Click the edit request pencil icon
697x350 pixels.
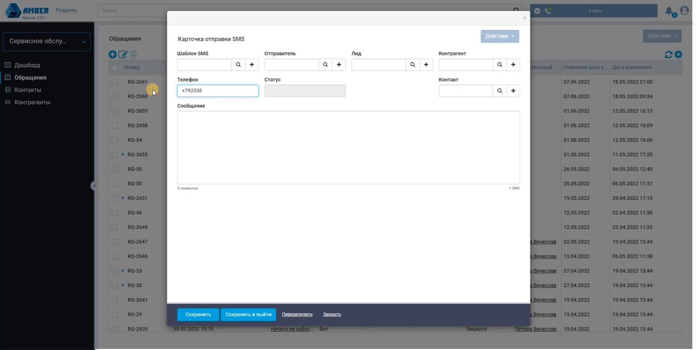click(123, 54)
